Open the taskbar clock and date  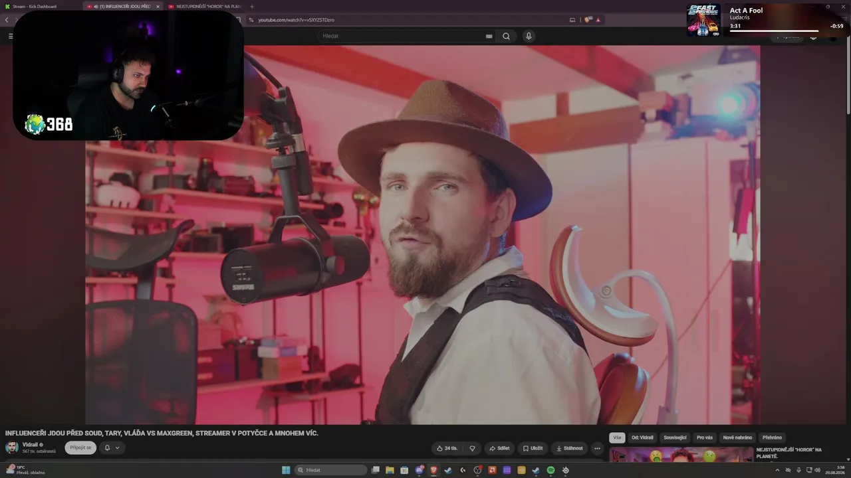pos(834,470)
